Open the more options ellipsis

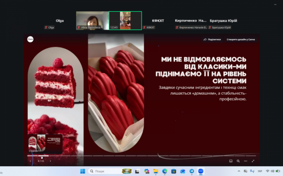point(246,161)
